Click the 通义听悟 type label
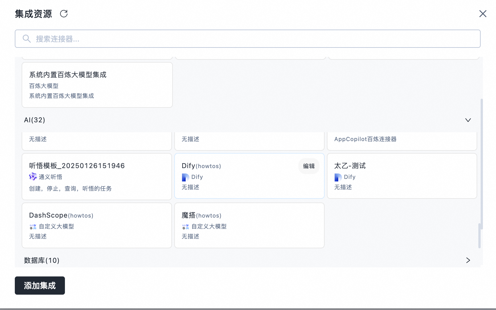496x310 pixels. pos(50,177)
